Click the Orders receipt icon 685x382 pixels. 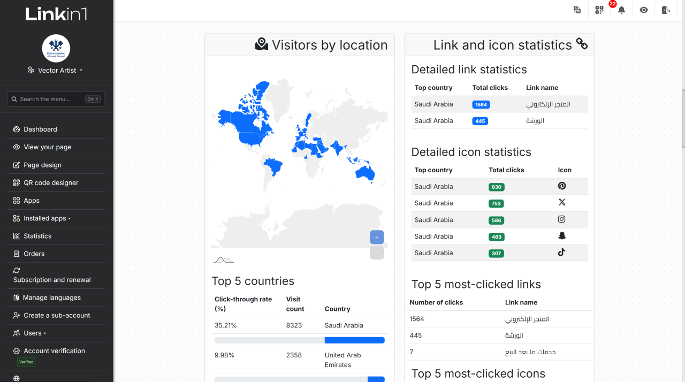[17, 254]
